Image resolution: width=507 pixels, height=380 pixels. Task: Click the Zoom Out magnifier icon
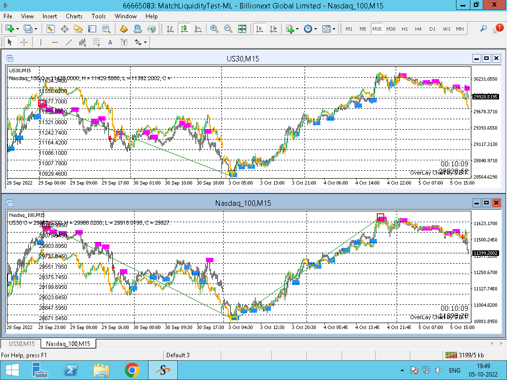coord(228,29)
